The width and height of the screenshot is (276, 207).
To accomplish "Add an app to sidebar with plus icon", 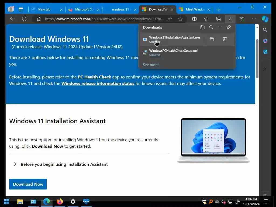I will pyautogui.click(x=265, y=69).
